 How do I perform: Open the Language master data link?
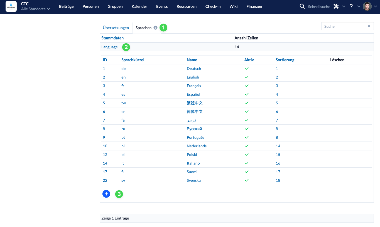coord(109,47)
